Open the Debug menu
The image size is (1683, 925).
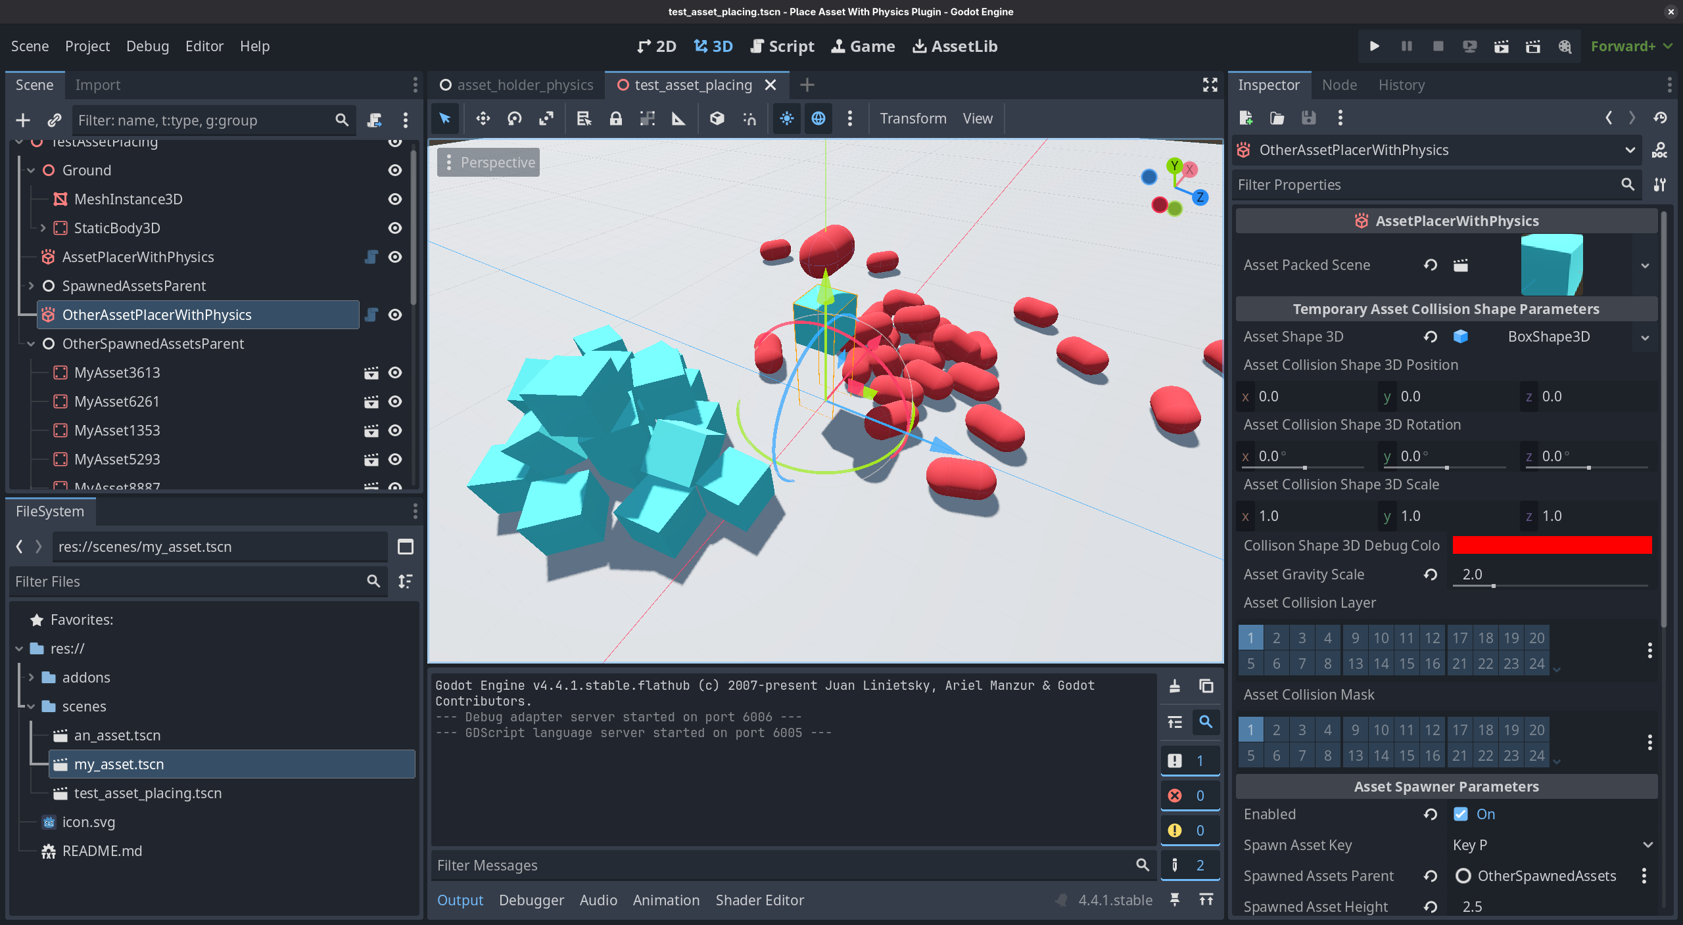[x=147, y=46]
